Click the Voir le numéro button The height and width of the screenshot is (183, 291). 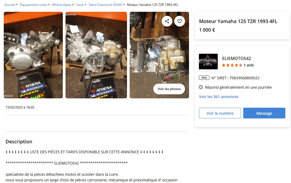pyautogui.click(x=220, y=113)
